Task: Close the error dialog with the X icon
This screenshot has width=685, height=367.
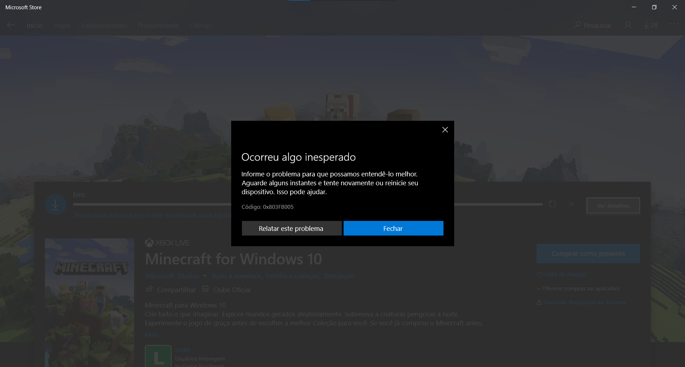Action: click(x=445, y=130)
